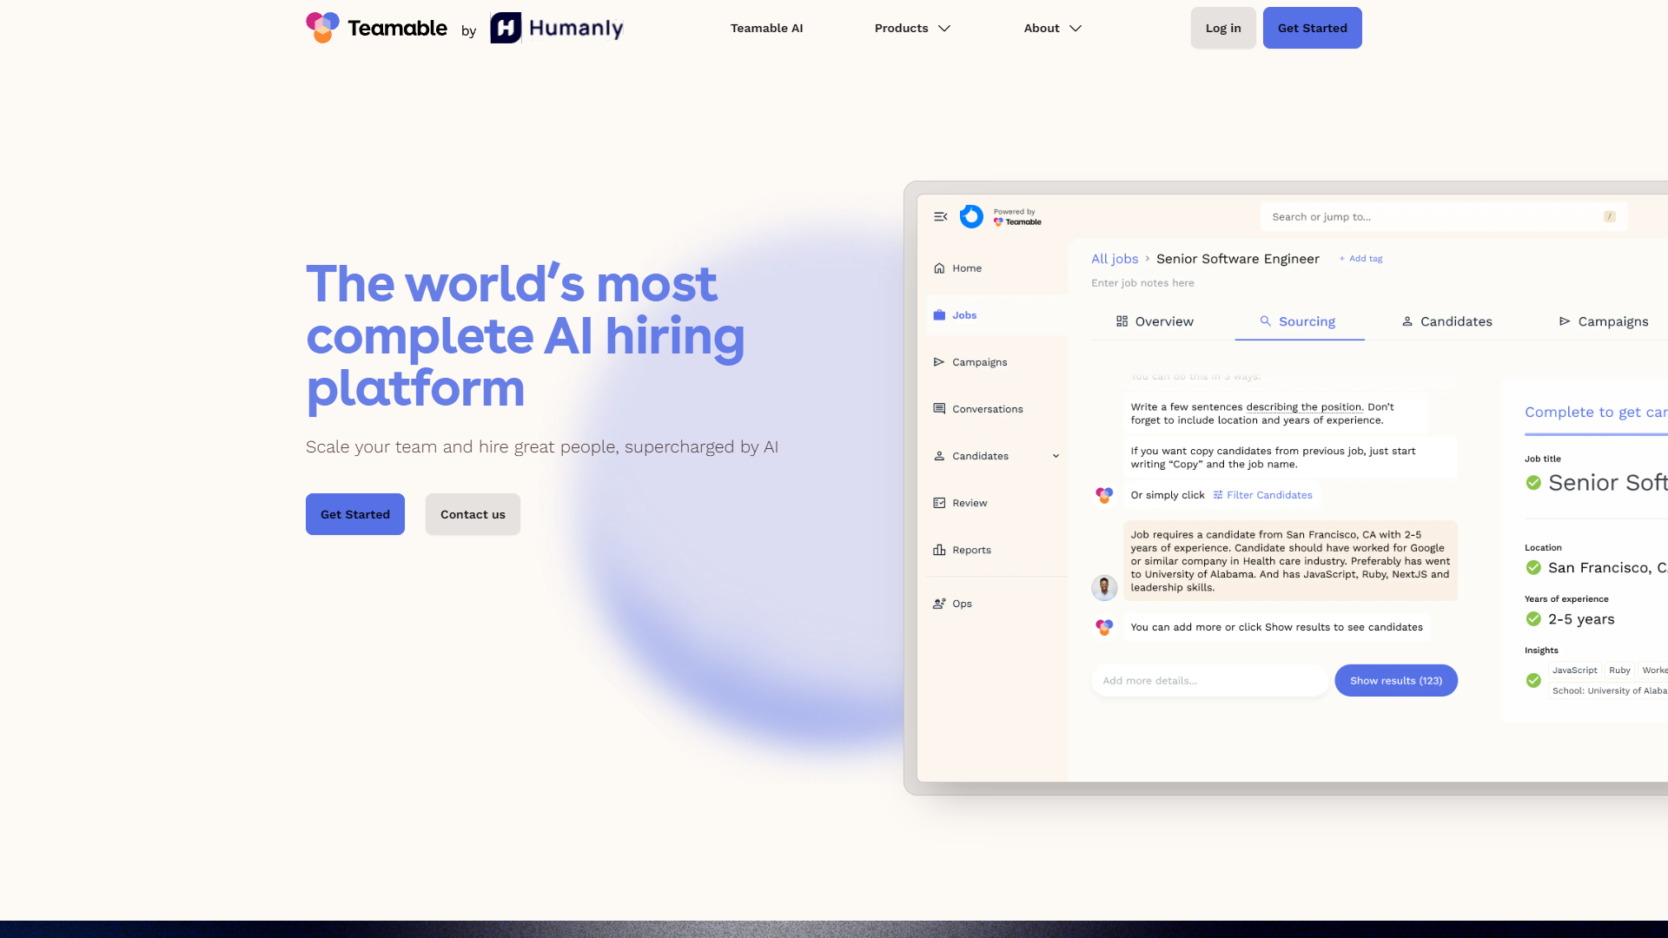Collapse the sidebar using the collapse icon
Screen dimensions: 1668x938
tap(941, 217)
